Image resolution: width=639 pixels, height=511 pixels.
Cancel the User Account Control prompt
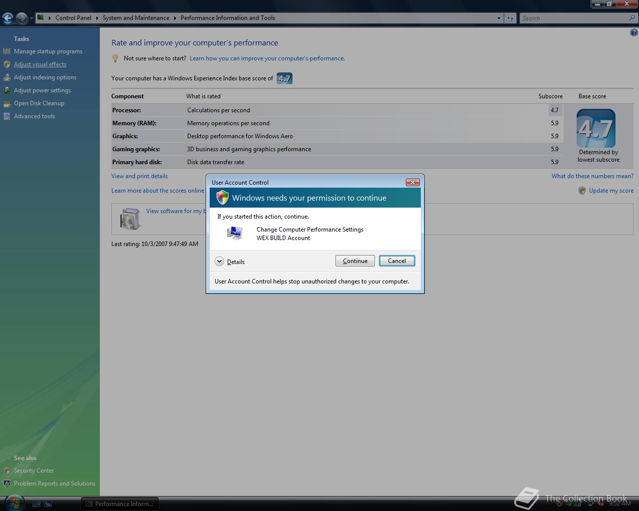tap(397, 261)
